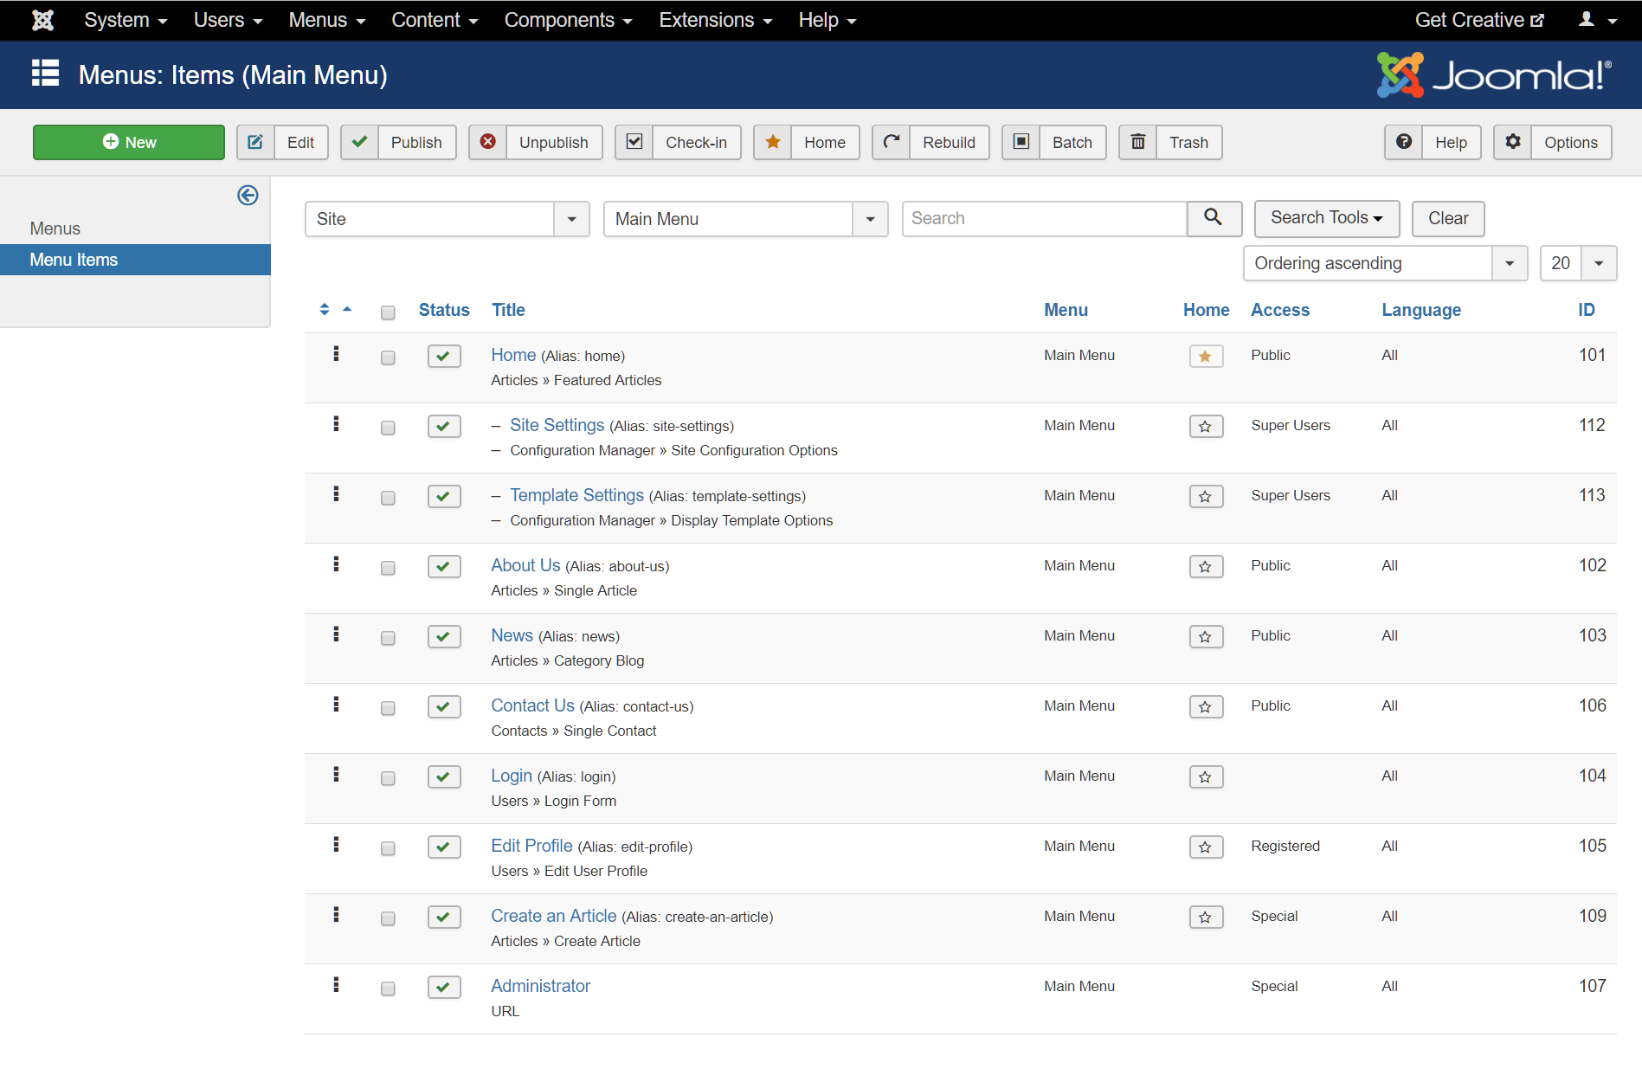Click the green New button
Screen dimensions: 1642x1082
click(x=129, y=142)
